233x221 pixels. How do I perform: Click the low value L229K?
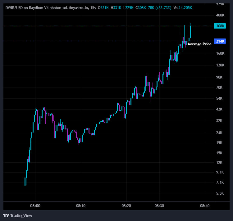[x=128, y=8]
